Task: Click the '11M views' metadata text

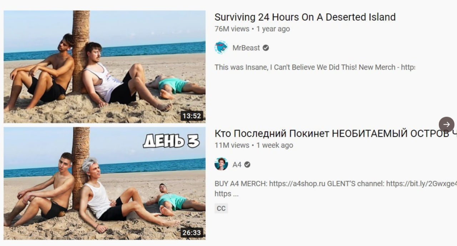Action: 232,145
